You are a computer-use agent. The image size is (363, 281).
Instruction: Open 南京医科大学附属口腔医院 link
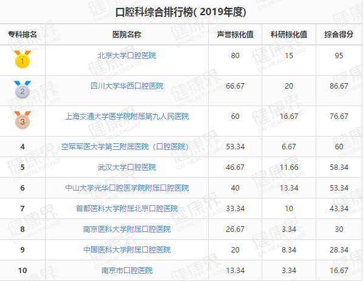point(127,229)
